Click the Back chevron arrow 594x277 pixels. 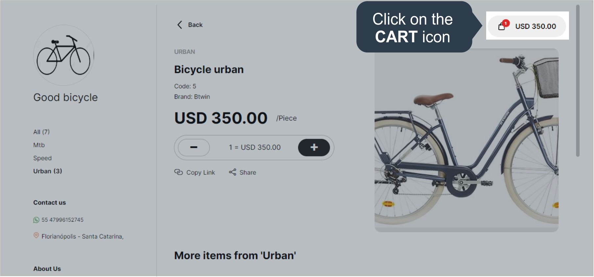[179, 25]
